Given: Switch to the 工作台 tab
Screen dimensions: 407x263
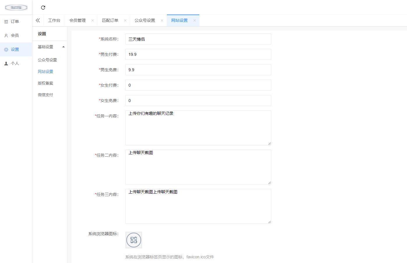Looking at the screenshot, I should pos(54,20).
